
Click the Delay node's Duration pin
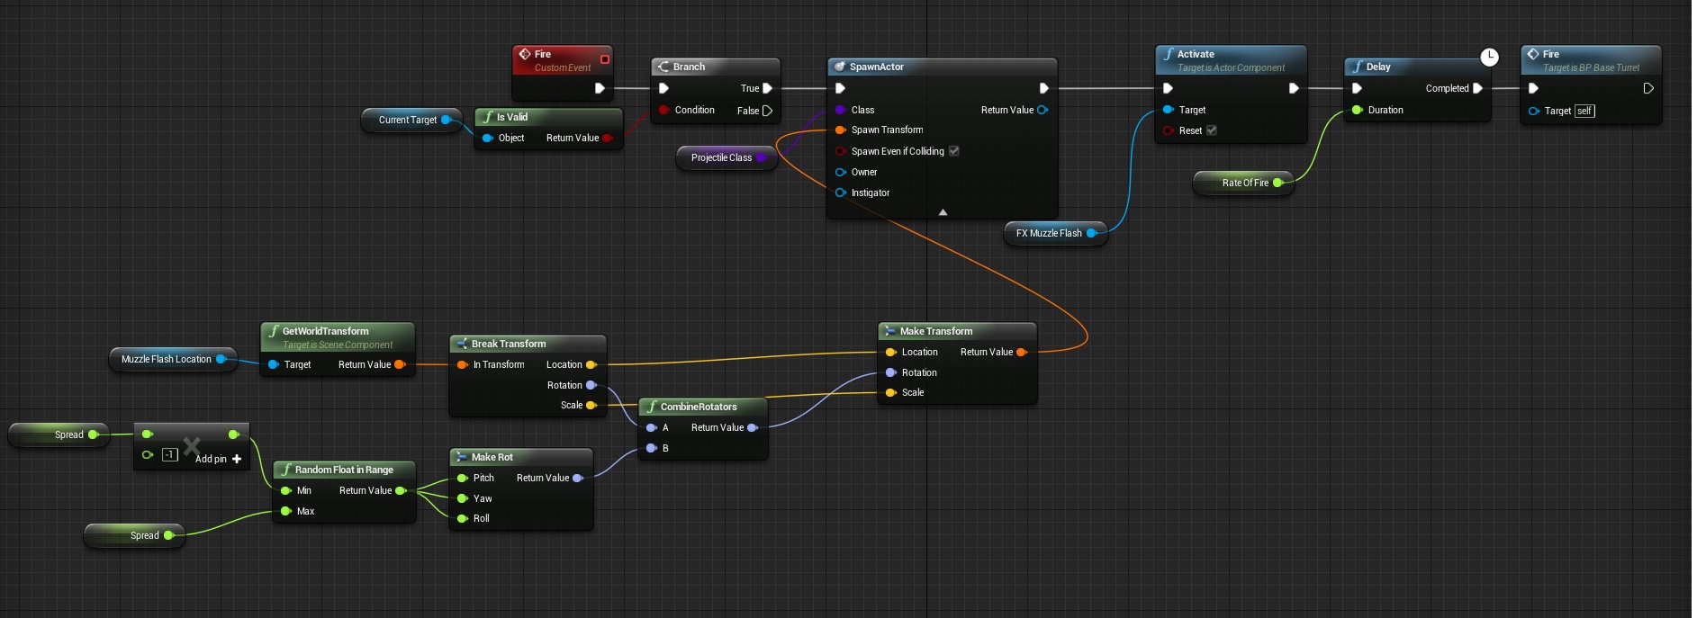point(1357,110)
